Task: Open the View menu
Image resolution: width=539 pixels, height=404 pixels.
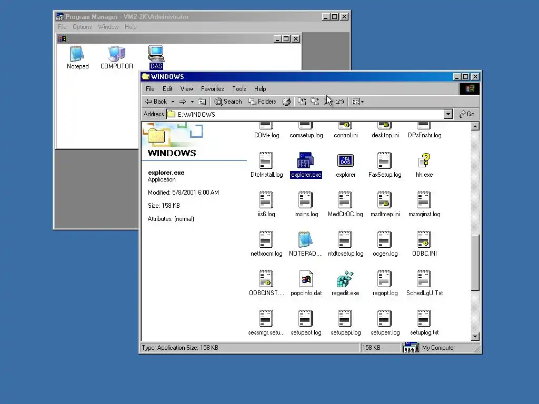Action: pos(187,89)
